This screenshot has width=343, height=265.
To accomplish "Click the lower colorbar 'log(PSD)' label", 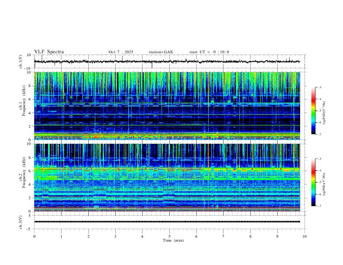I will [324, 184].
